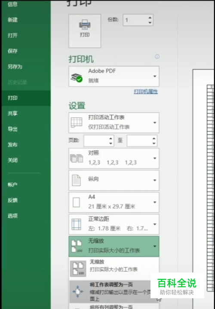This screenshot has height=309, width=215.
Task: Click the A4 blank paper icon
Action: tap(77, 202)
